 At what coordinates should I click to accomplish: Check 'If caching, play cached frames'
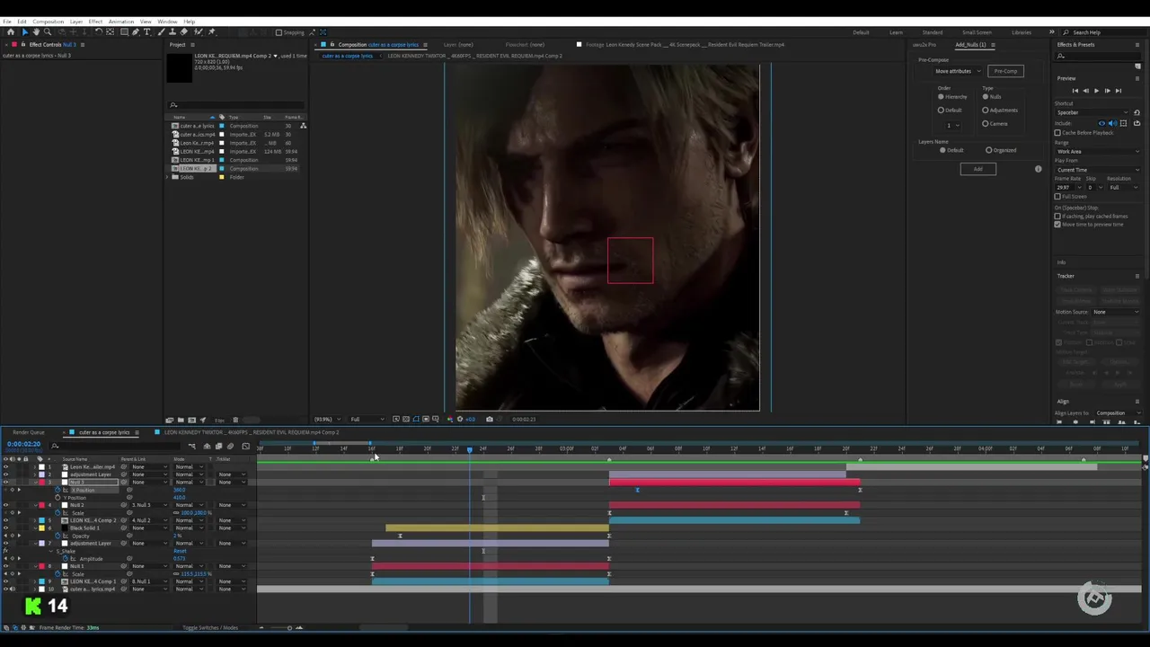pos(1057,217)
